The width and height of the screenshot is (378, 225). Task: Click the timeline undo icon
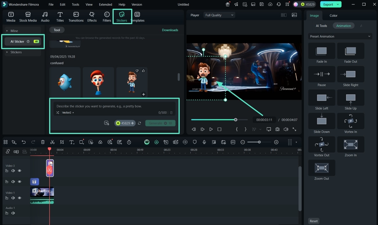coord(24,142)
